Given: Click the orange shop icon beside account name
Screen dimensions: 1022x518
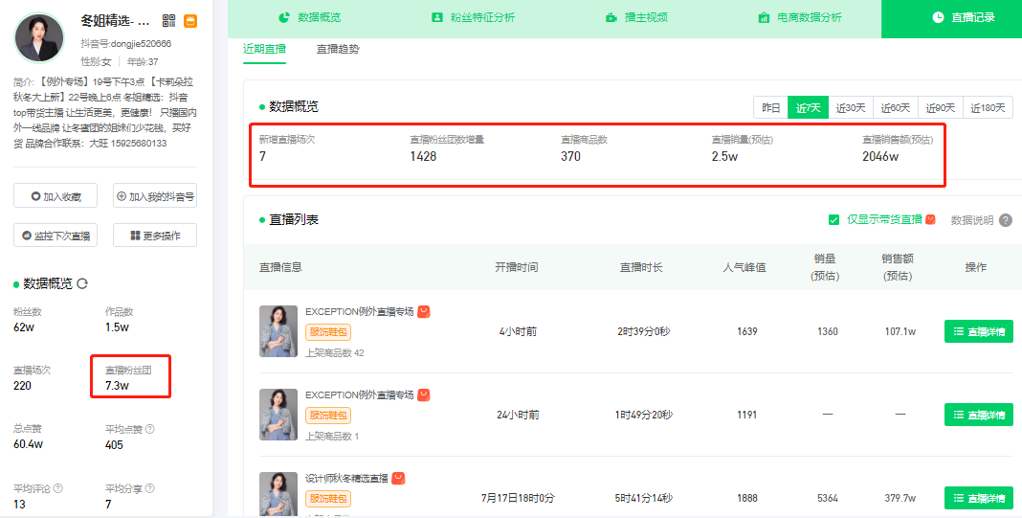Looking at the screenshot, I should [x=190, y=21].
